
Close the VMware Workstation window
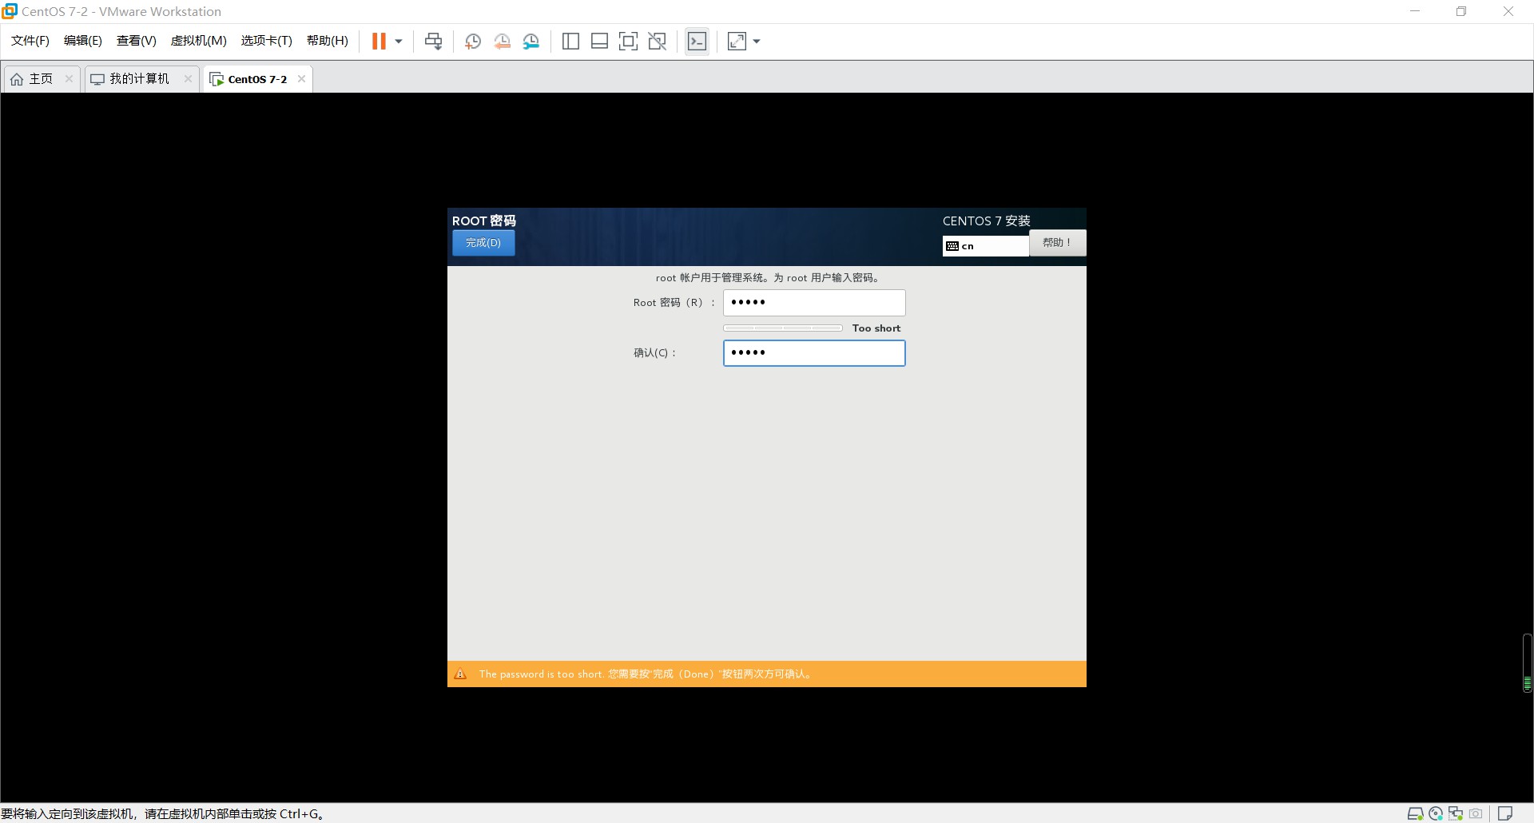click(1508, 11)
